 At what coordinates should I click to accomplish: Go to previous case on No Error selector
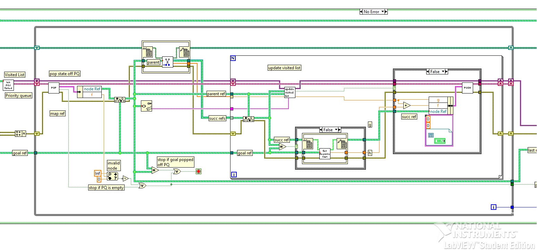(x=361, y=12)
